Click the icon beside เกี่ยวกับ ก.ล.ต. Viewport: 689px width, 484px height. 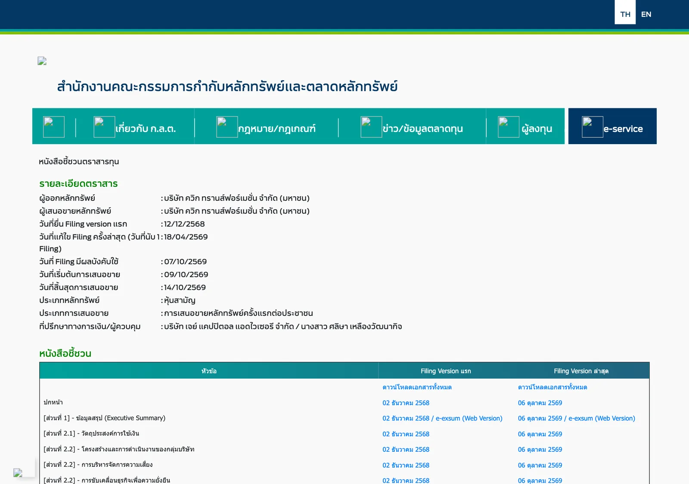pos(104,127)
